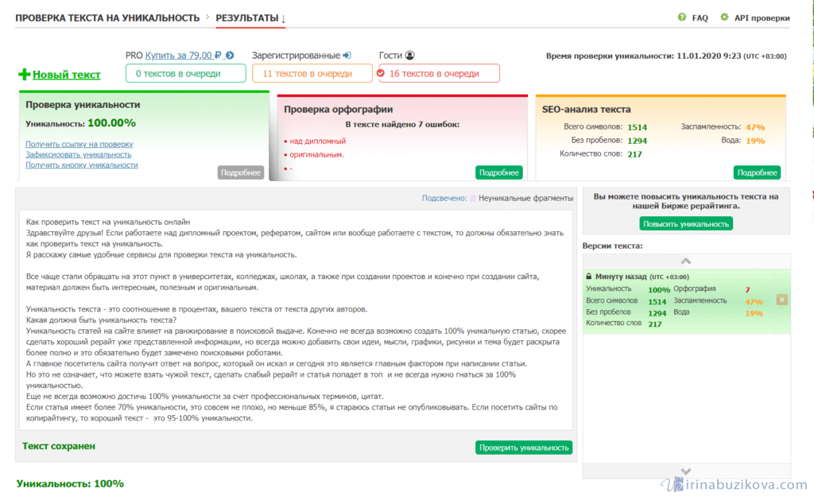The image size is (814, 496).
Task: Click the login icon beside Зарегистрированные
Action: (x=347, y=56)
